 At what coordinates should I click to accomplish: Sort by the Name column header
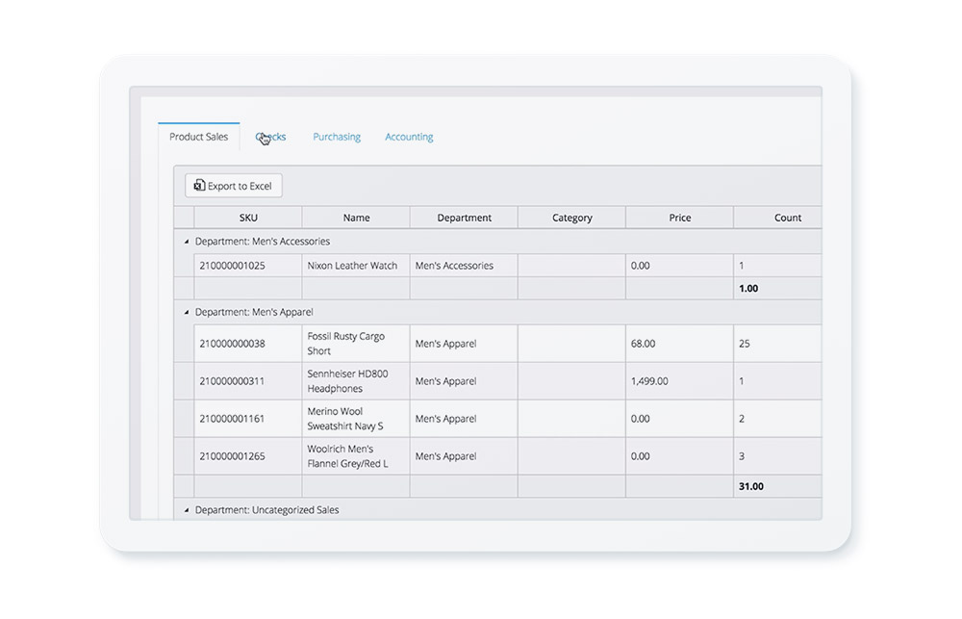pyautogui.click(x=356, y=218)
